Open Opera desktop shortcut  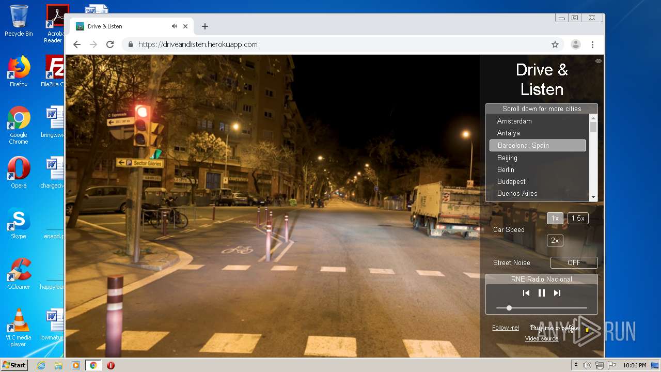pyautogui.click(x=19, y=172)
